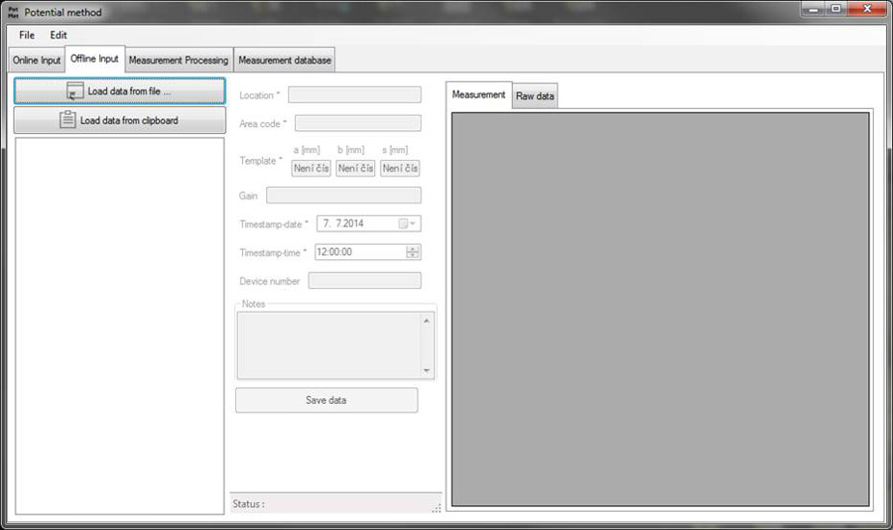Click the Timestamp-time spinner arrows
Screen dimensions: 893x530
coord(413,252)
